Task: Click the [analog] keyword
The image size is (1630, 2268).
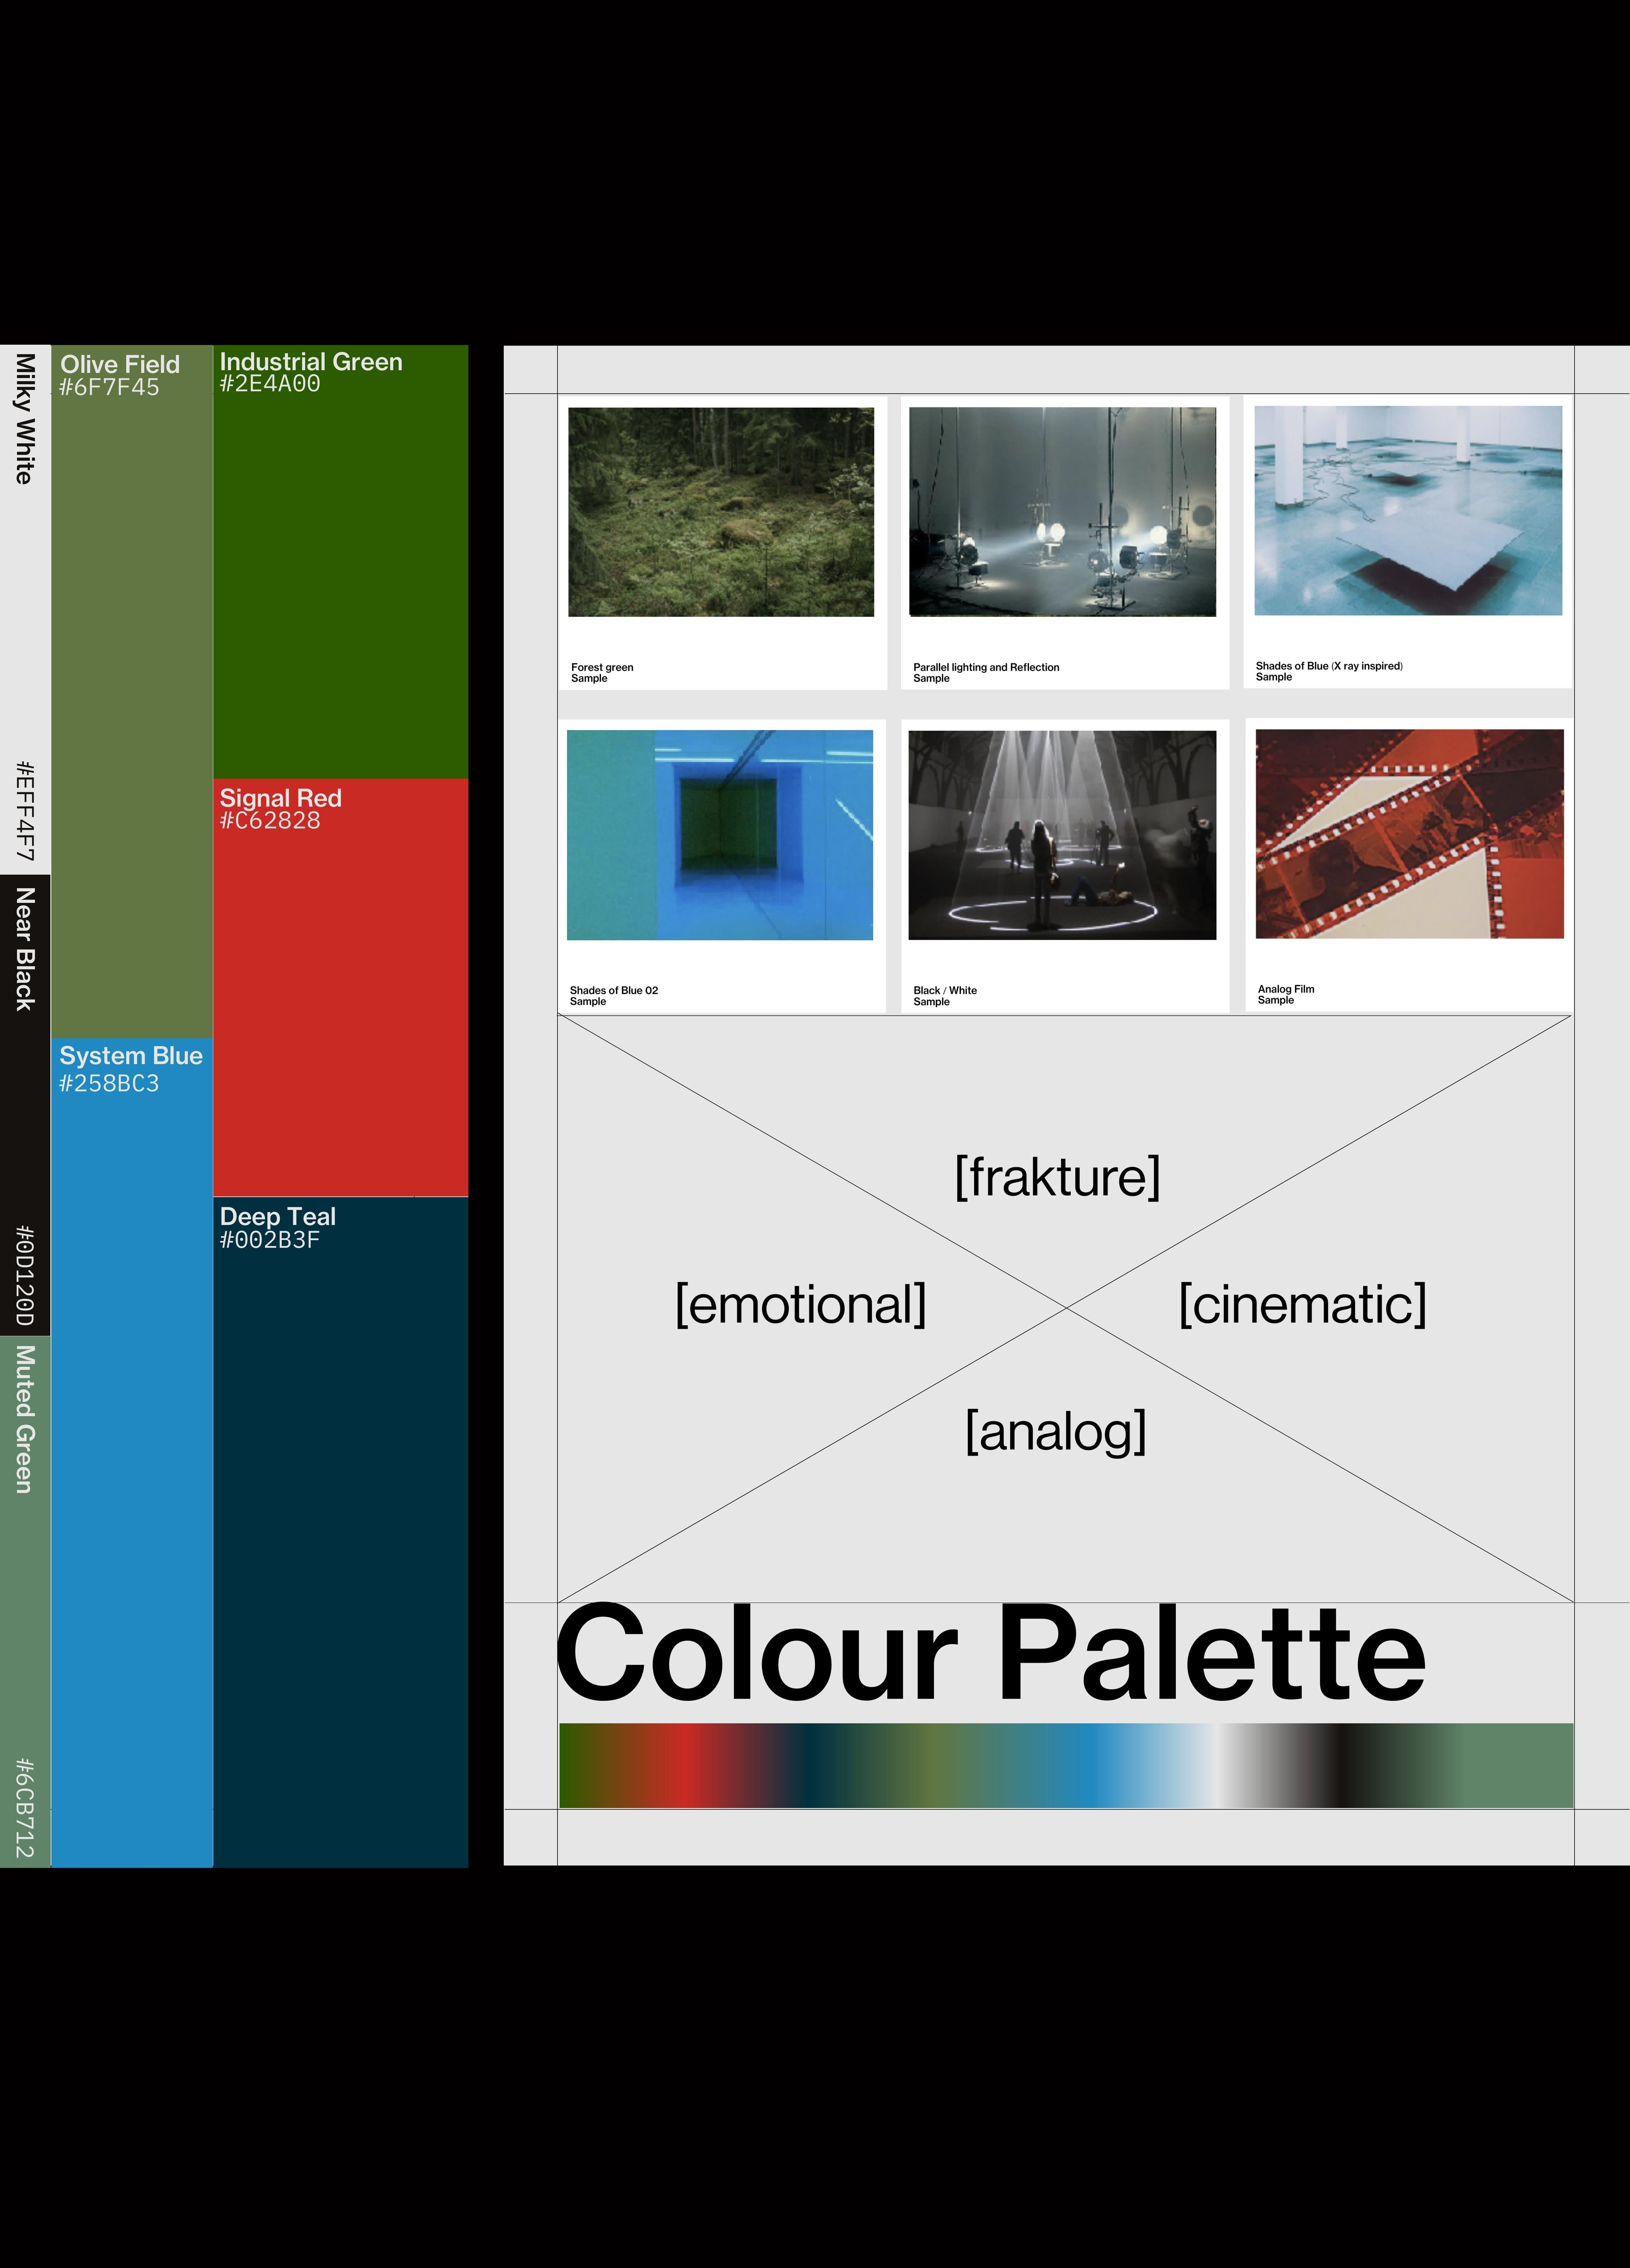Action: coord(1056,1432)
